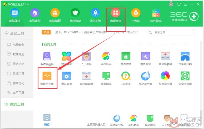Launch 流量防火墙 tool
This screenshot has height=129, width=204.
click(47, 78)
